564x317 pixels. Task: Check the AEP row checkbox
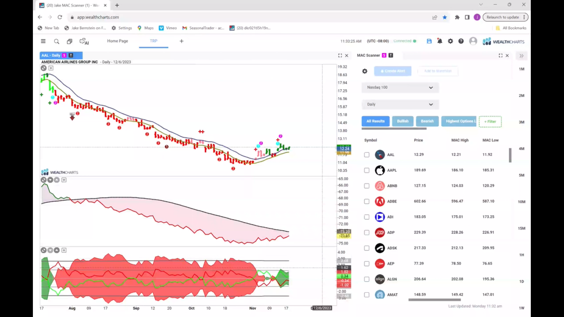pos(367,264)
